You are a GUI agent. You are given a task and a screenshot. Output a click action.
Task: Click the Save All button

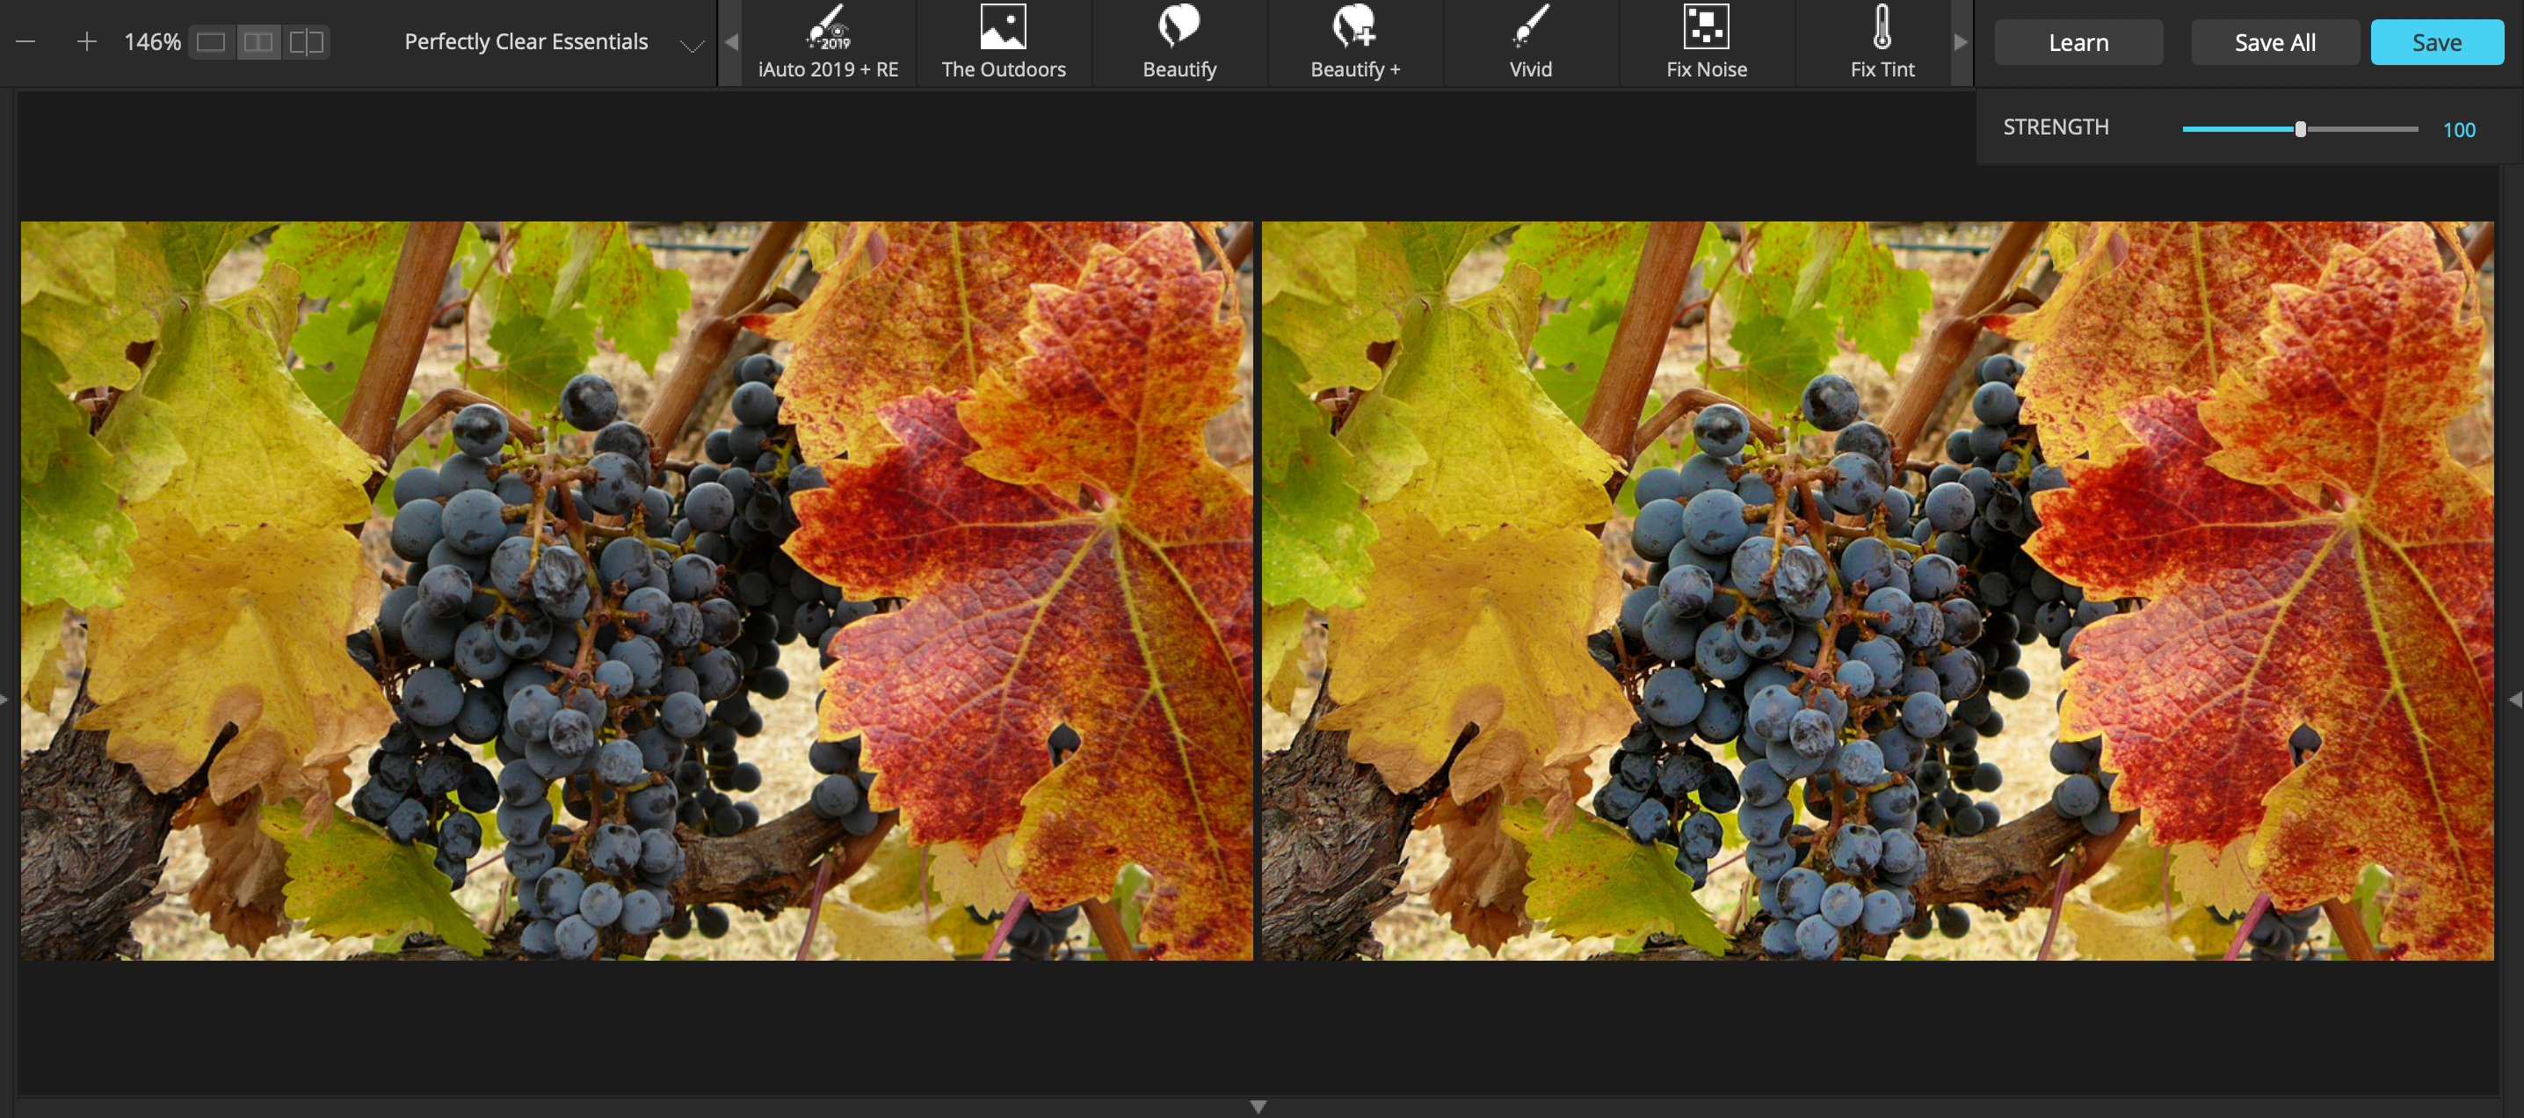pyautogui.click(x=2274, y=42)
